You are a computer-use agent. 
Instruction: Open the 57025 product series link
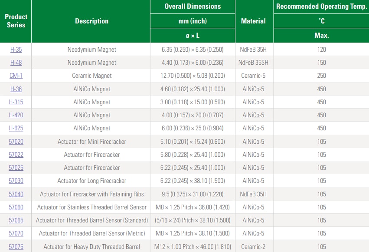[16, 168]
